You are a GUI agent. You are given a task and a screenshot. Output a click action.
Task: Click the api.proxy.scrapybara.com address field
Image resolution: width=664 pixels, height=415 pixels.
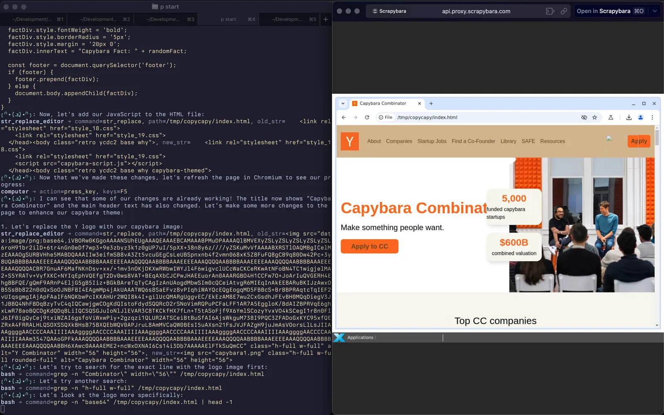(476, 11)
